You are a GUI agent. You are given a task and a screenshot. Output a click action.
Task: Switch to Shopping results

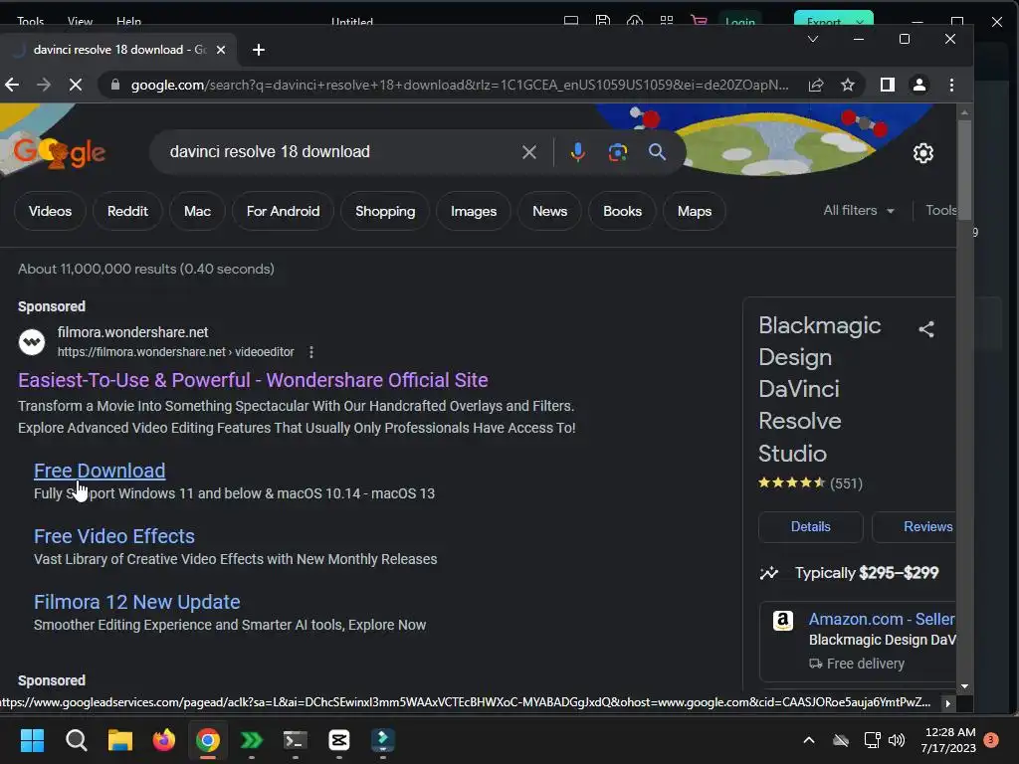click(385, 211)
